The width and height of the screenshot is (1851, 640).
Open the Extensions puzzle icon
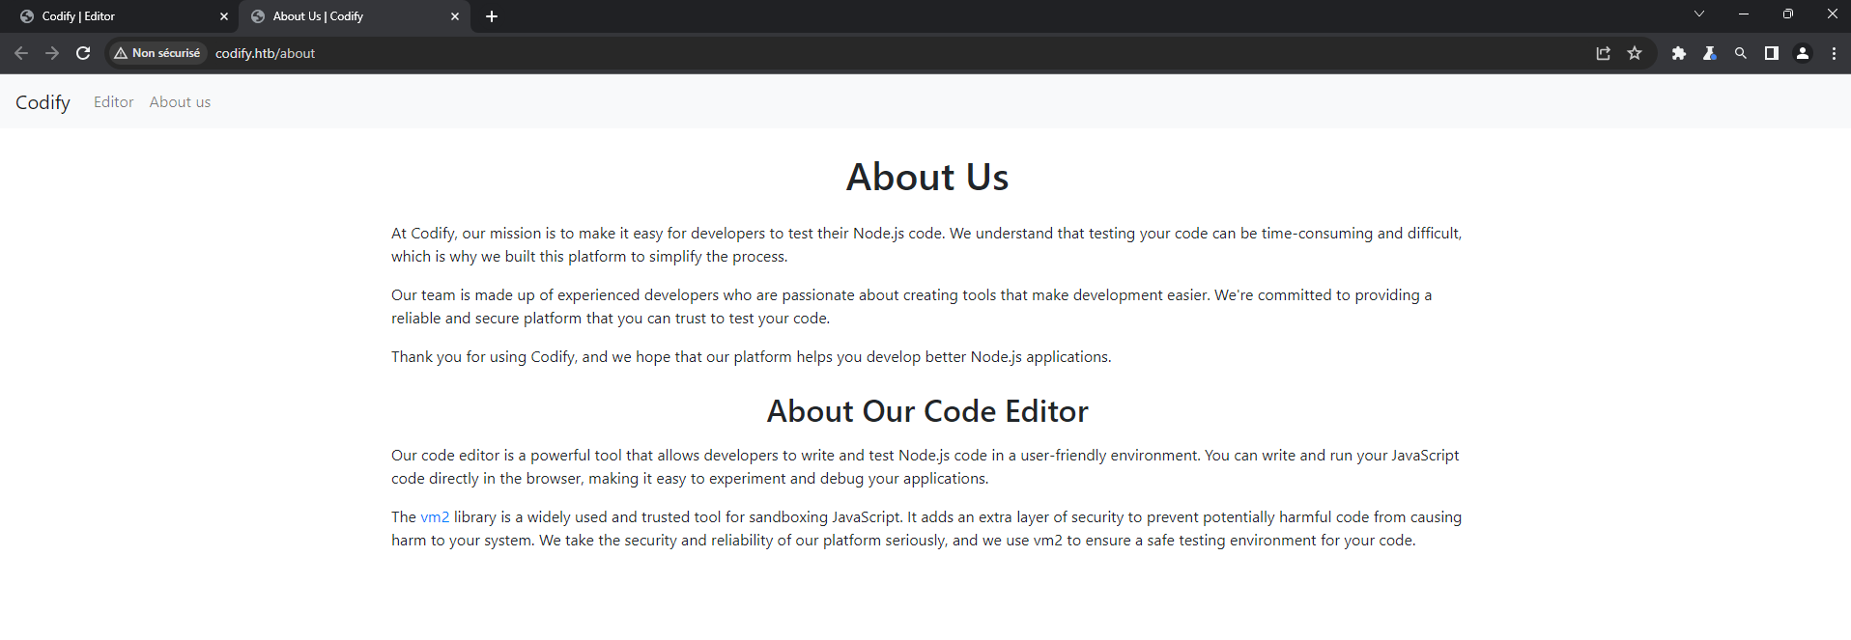click(x=1679, y=53)
